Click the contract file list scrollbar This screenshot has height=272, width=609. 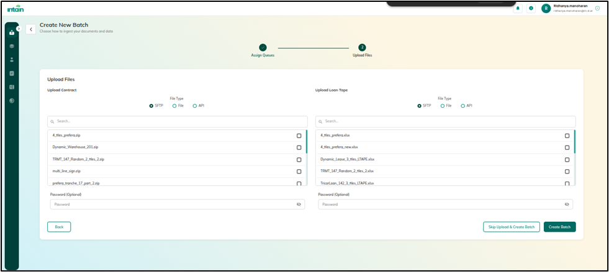point(307,142)
